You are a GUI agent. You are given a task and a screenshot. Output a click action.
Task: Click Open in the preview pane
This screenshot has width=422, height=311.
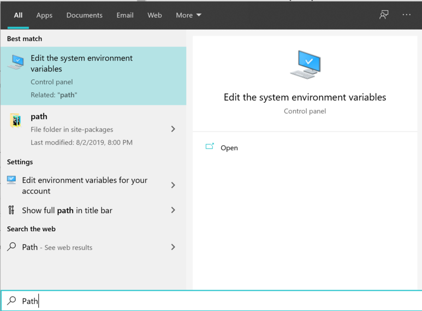[x=229, y=148]
